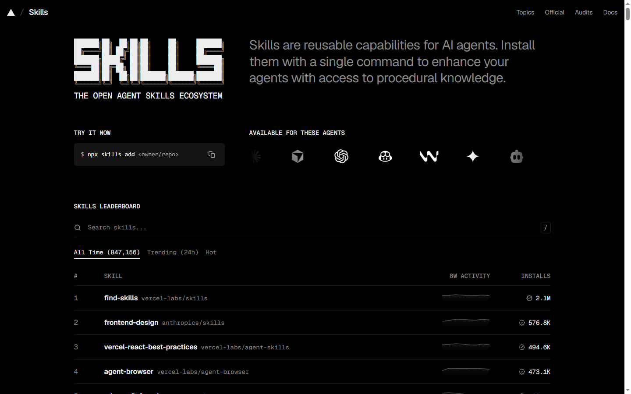
Task: Click the agent-browser activity sparkline
Action: [x=466, y=371]
